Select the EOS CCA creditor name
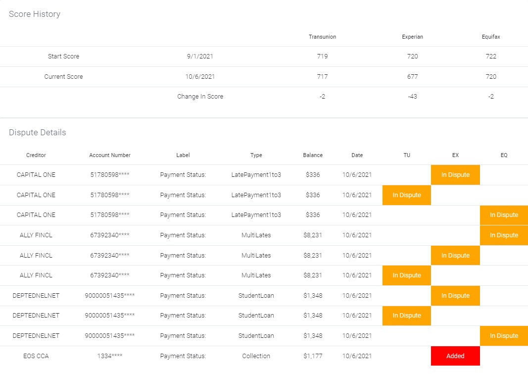Viewport: 528px width, 375px height. 36,356
